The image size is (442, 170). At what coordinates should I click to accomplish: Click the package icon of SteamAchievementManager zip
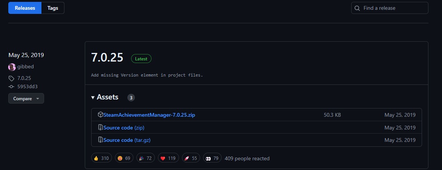tap(100, 114)
